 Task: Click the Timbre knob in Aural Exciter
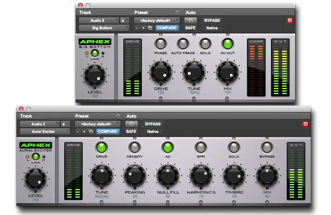pyautogui.click(x=234, y=176)
